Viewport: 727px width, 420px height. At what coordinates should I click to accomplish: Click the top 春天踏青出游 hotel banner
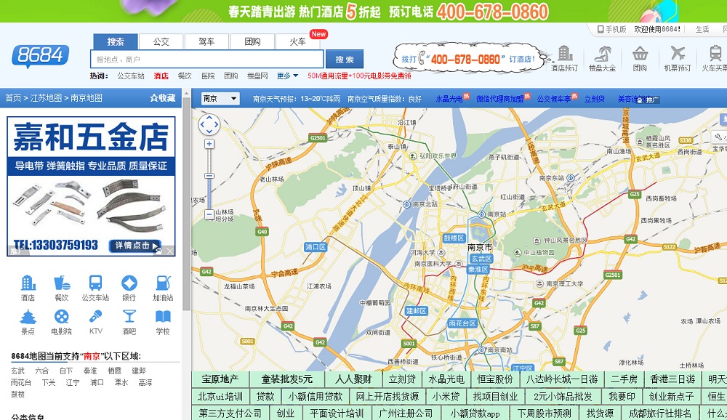363,11
